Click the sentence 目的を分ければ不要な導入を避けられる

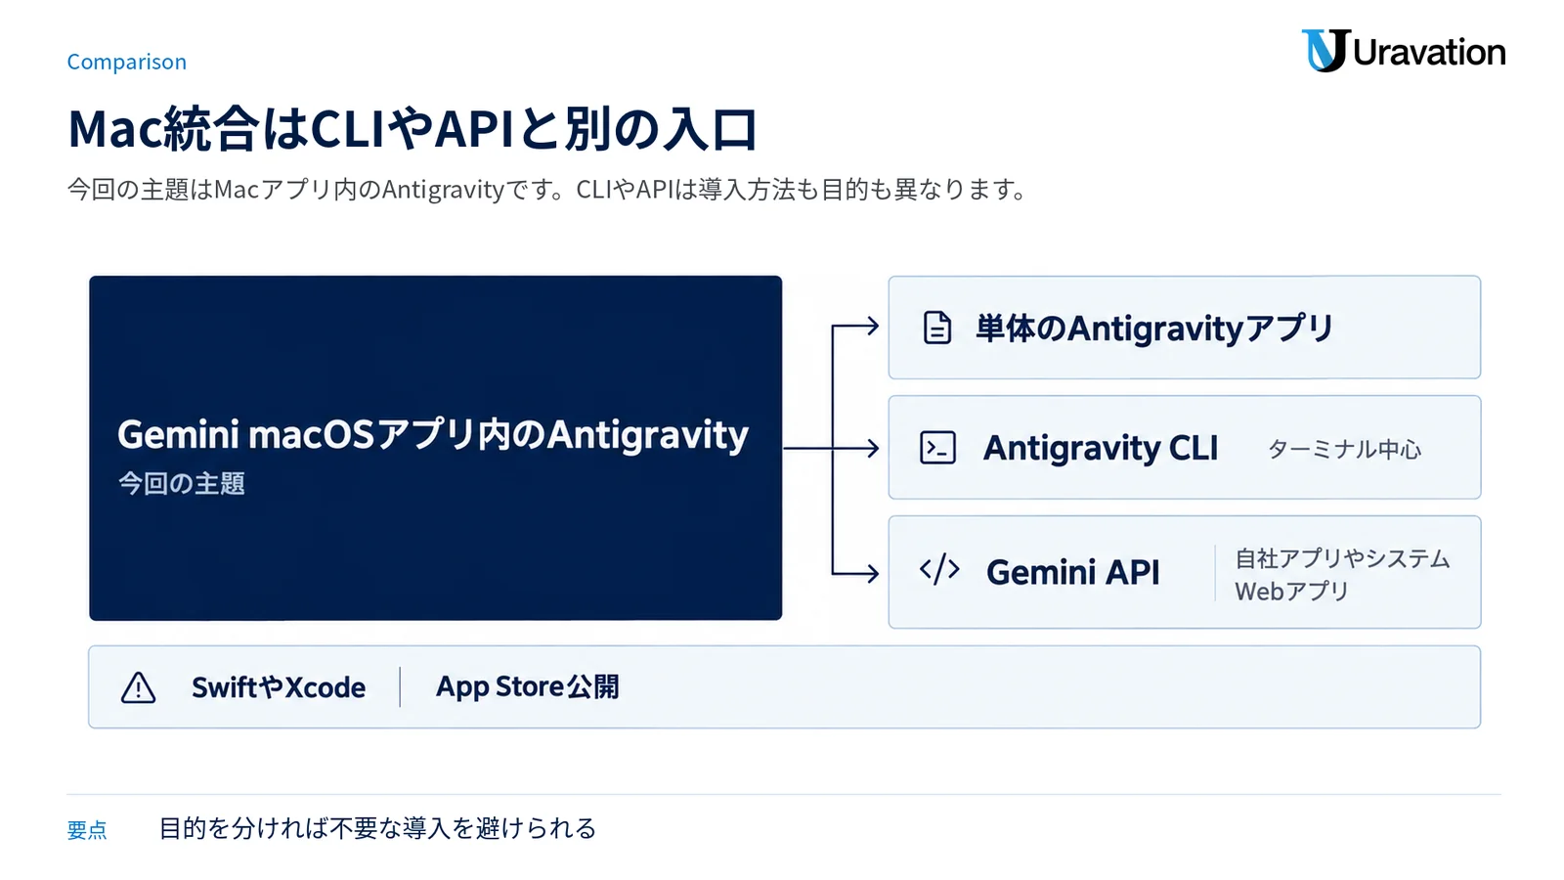377,828
